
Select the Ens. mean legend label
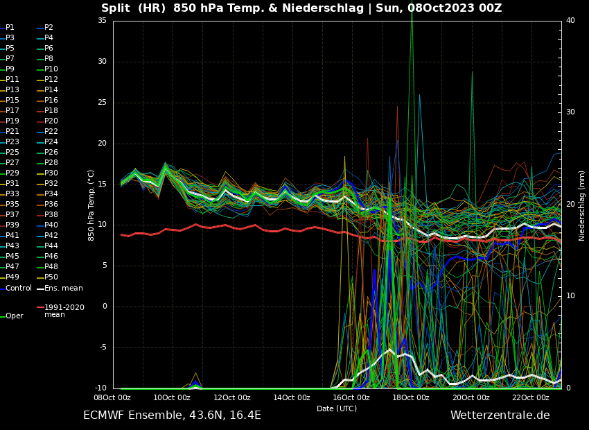(x=64, y=289)
